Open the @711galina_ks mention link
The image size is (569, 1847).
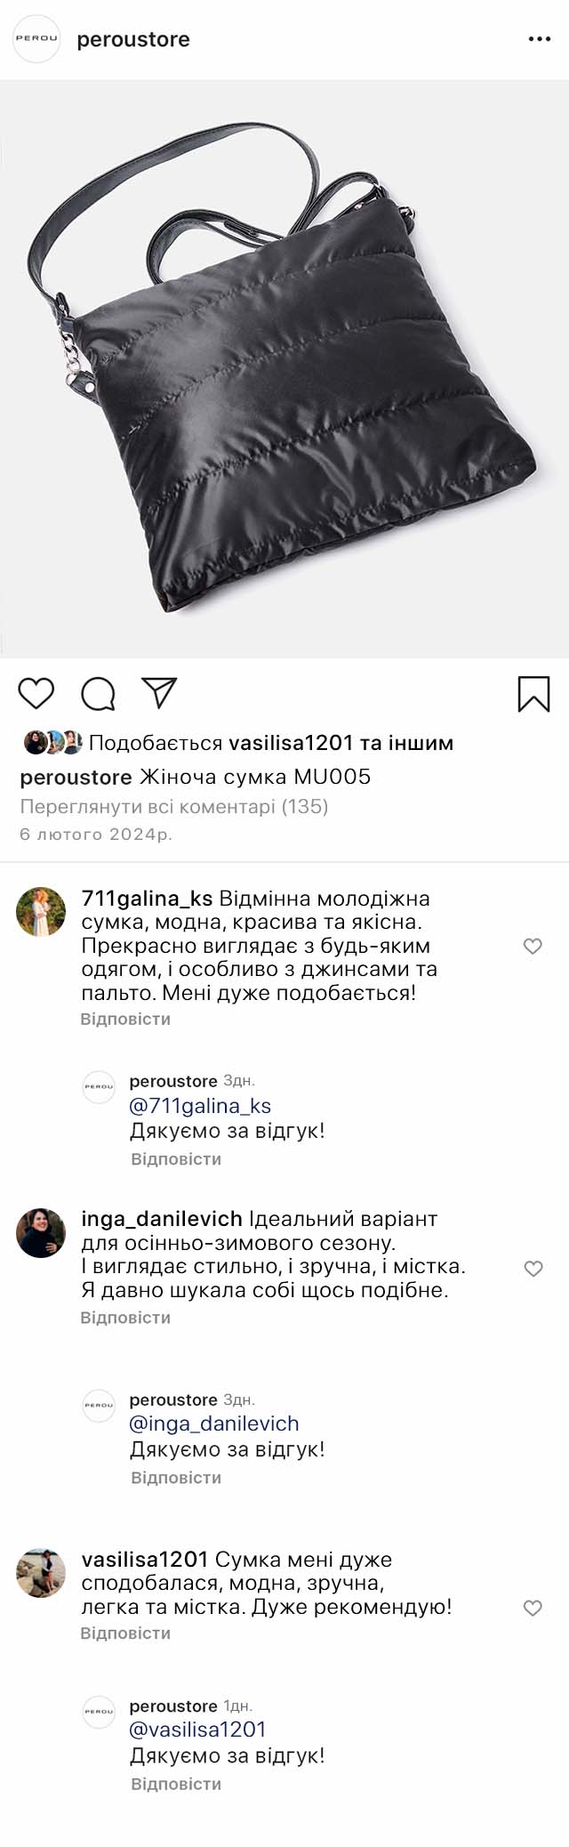click(x=200, y=1106)
